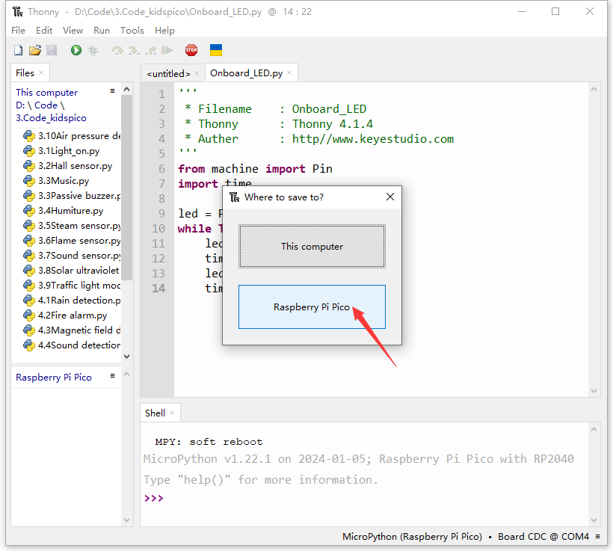
Task: Run current script with green play icon
Action: pyautogui.click(x=76, y=50)
